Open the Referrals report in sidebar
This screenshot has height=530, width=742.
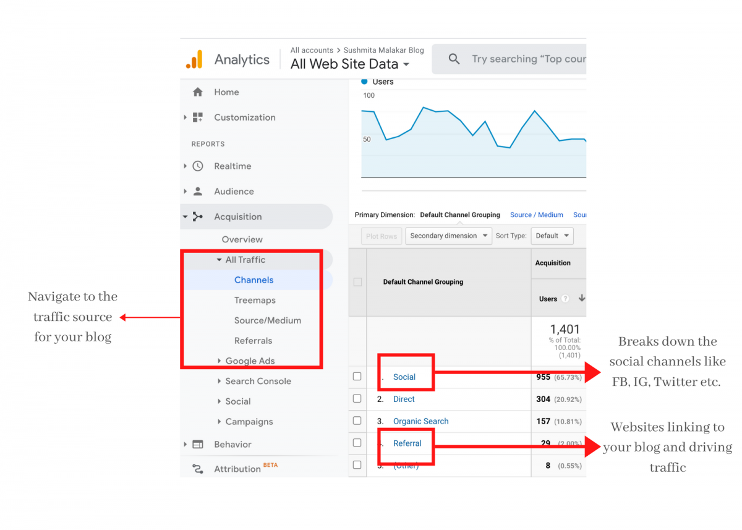coord(253,341)
